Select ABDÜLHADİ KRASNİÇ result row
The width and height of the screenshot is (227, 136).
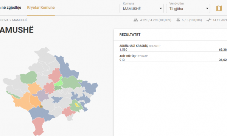click(x=173, y=48)
